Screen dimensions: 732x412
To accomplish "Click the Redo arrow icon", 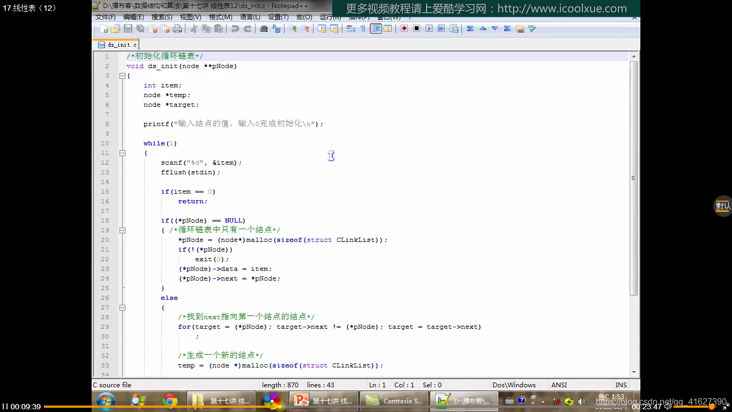I will 247,28.
